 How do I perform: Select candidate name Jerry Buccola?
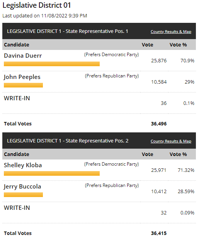tap(22, 187)
